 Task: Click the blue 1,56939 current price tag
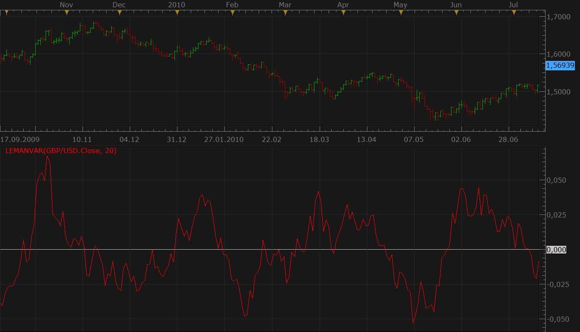point(560,65)
